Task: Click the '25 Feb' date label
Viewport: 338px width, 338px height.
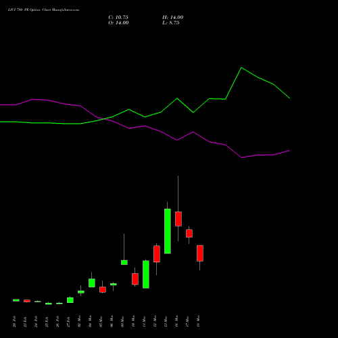Action: coord(47,321)
